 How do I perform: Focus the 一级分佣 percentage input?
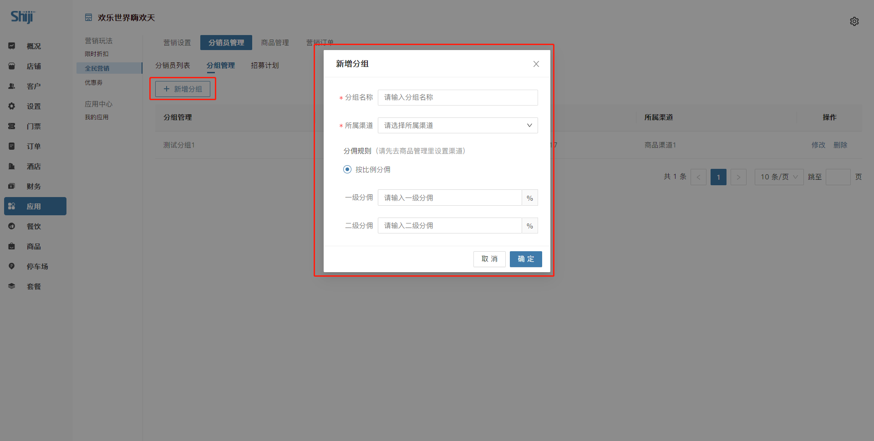(x=450, y=198)
